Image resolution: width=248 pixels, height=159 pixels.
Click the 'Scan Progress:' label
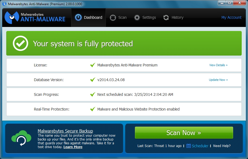46,94
